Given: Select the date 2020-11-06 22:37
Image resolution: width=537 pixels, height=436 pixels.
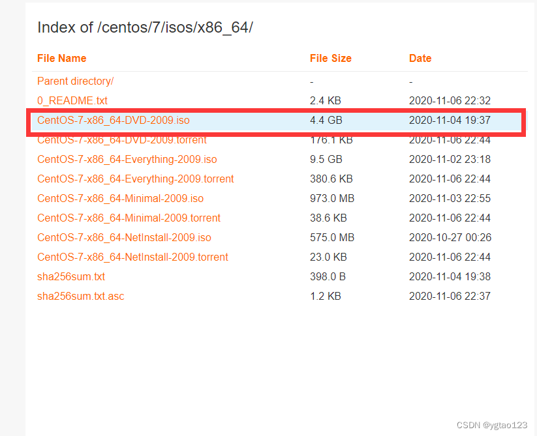Looking at the screenshot, I should (x=450, y=296).
